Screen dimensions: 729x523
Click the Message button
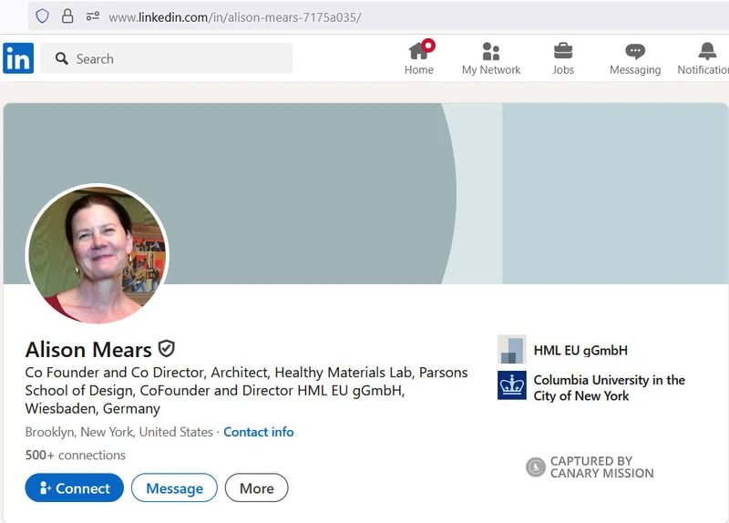pyautogui.click(x=174, y=487)
